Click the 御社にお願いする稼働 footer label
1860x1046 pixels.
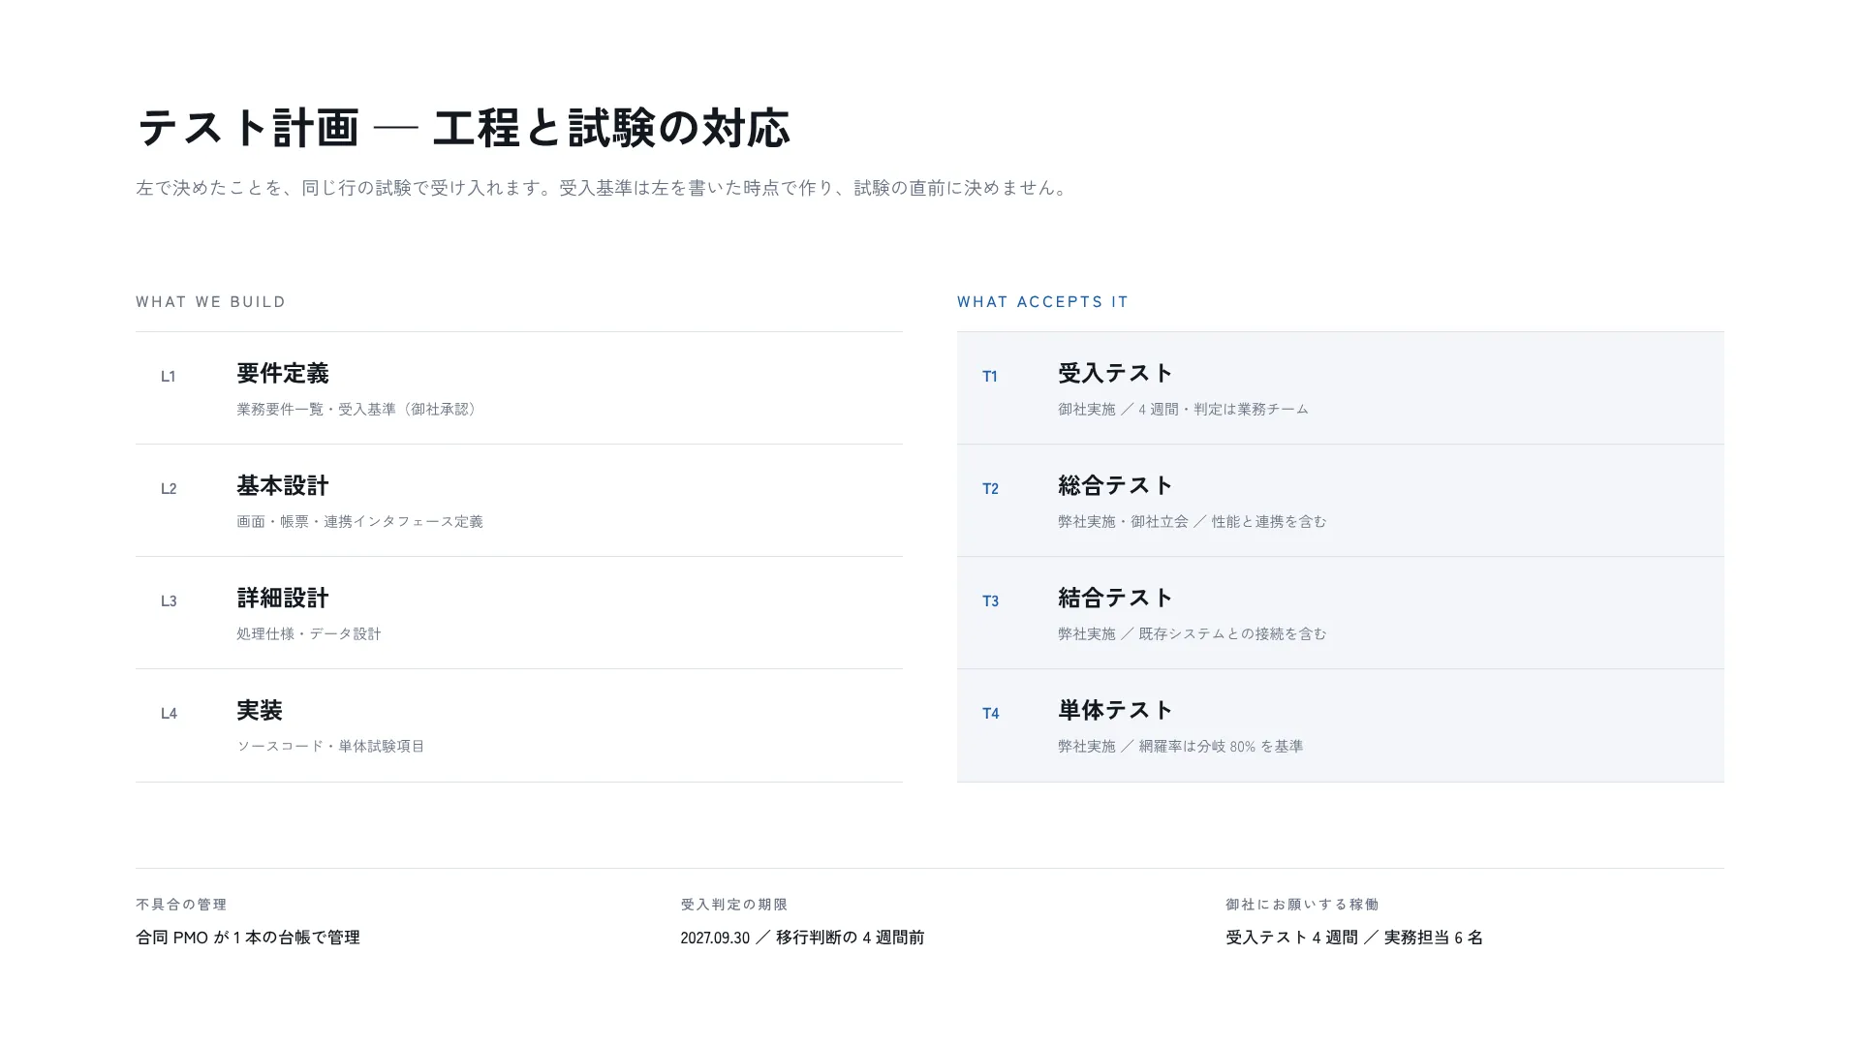[x=1302, y=905]
